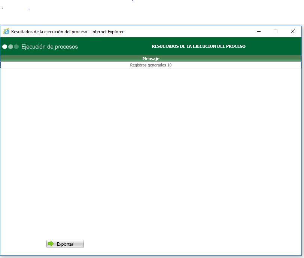Click the rightmost circle of the three header dots
This screenshot has width=304, height=258.
pos(16,47)
